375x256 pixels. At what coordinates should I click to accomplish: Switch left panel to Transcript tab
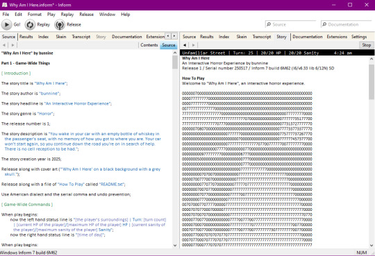click(81, 37)
